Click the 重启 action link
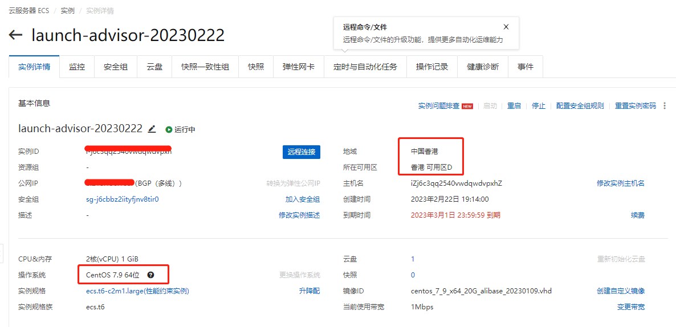676x327 pixels. [514, 106]
